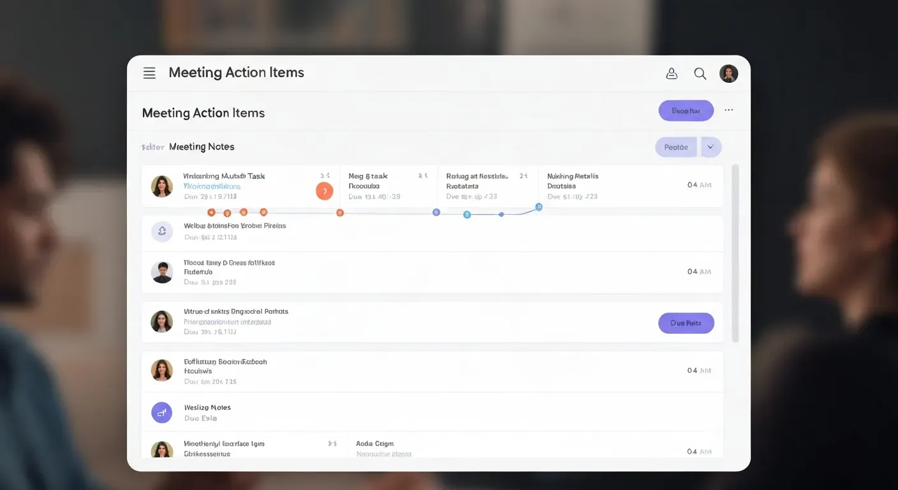Click the priority flag icon on the first task card
Image resolution: width=898 pixels, height=490 pixels.
322,175
